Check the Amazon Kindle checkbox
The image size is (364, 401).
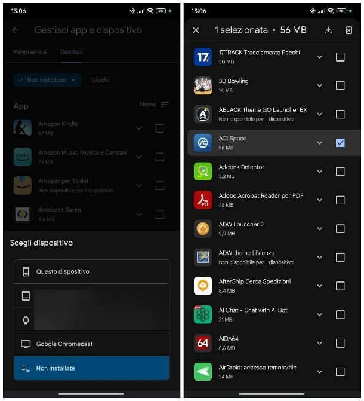click(160, 128)
